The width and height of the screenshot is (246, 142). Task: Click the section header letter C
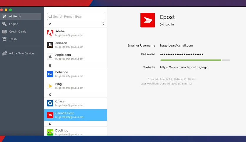(x=50, y=94)
